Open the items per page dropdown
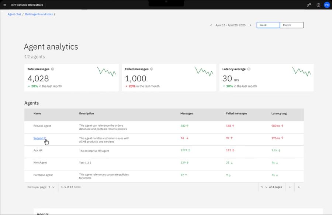This screenshot has height=215, width=332. click(52, 187)
